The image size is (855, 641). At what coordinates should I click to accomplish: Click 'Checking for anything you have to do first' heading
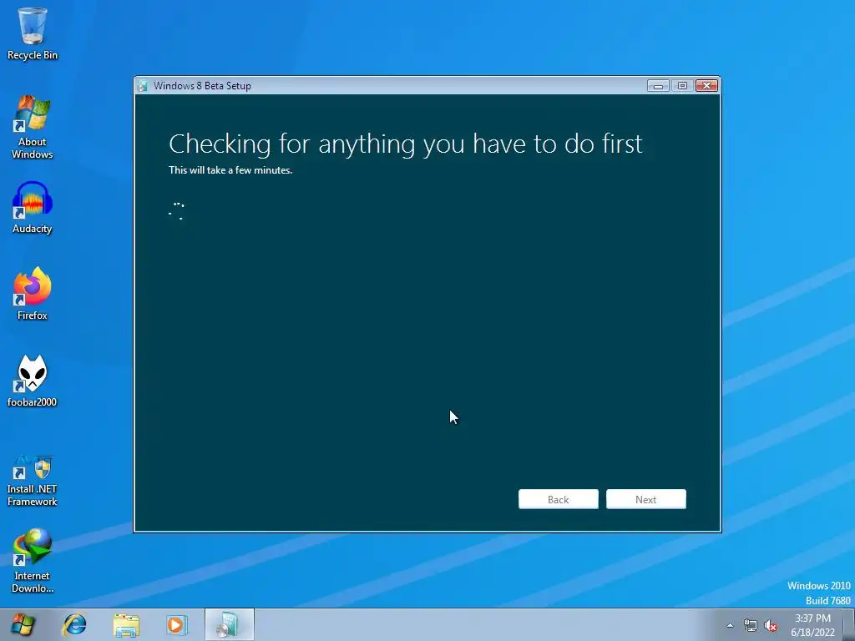point(406,144)
